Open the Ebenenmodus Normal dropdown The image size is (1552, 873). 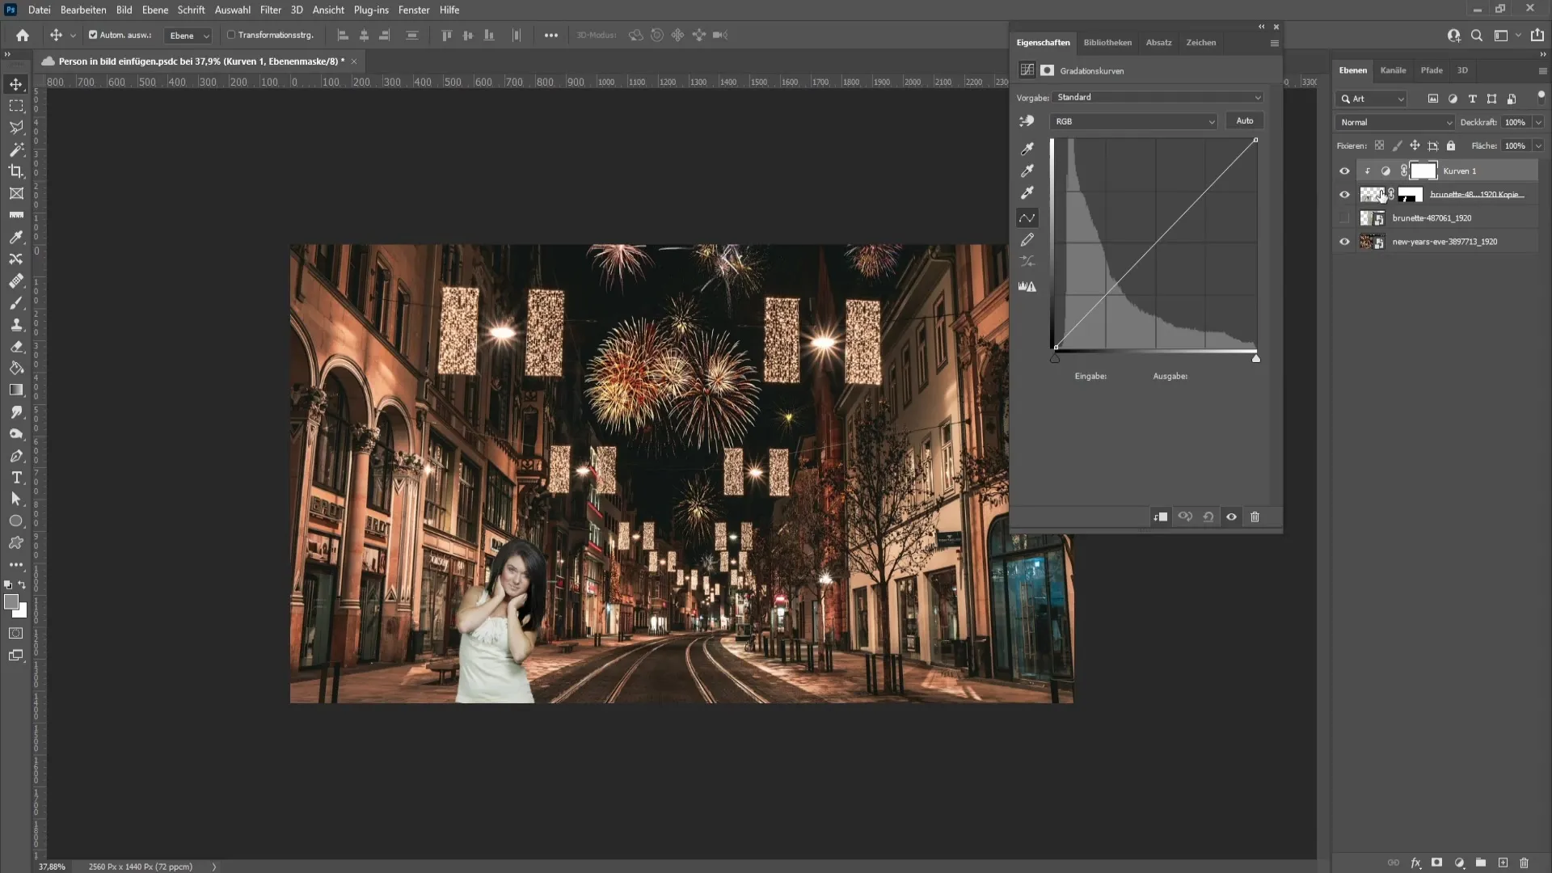(1395, 121)
